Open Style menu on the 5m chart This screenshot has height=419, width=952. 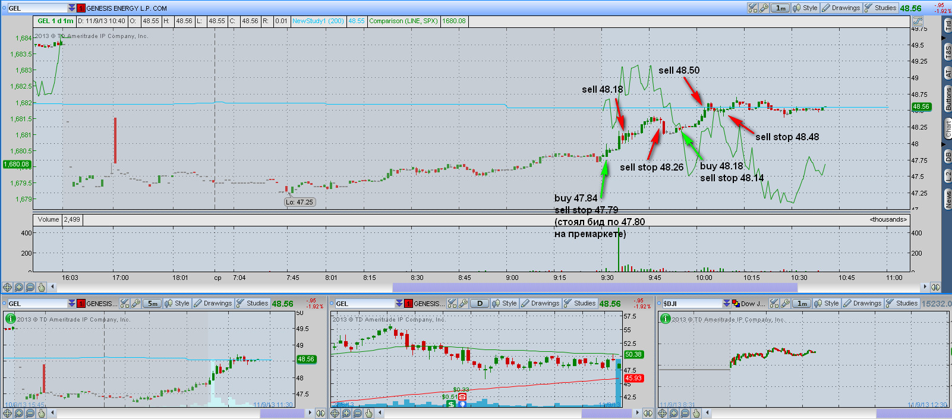tap(176, 303)
